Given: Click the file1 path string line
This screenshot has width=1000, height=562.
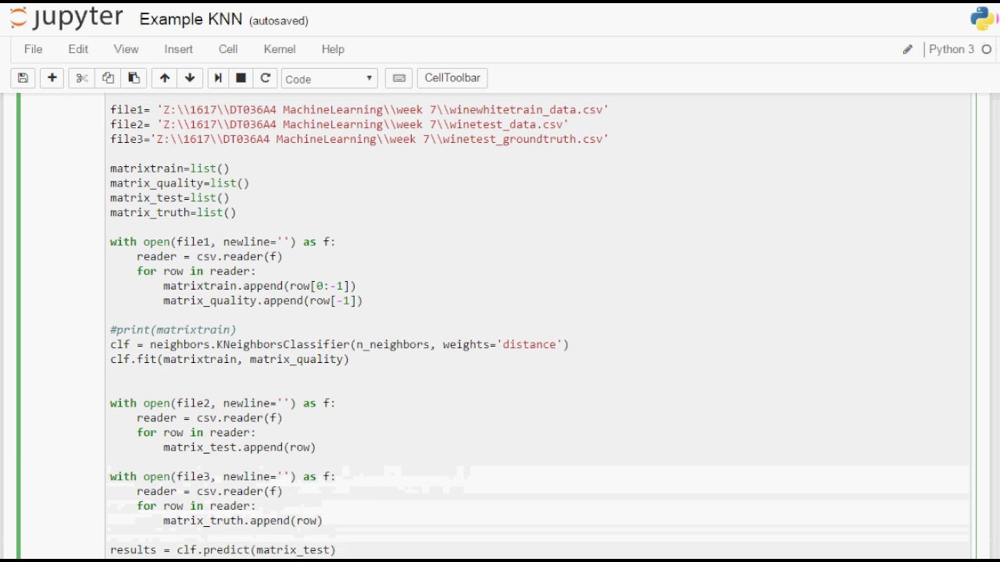Looking at the screenshot, I should click(x=359, y=110).
